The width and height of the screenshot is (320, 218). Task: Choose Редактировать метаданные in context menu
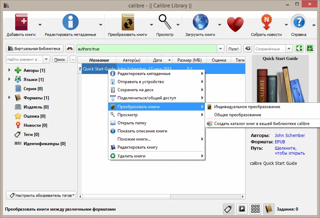click(157, 74)
